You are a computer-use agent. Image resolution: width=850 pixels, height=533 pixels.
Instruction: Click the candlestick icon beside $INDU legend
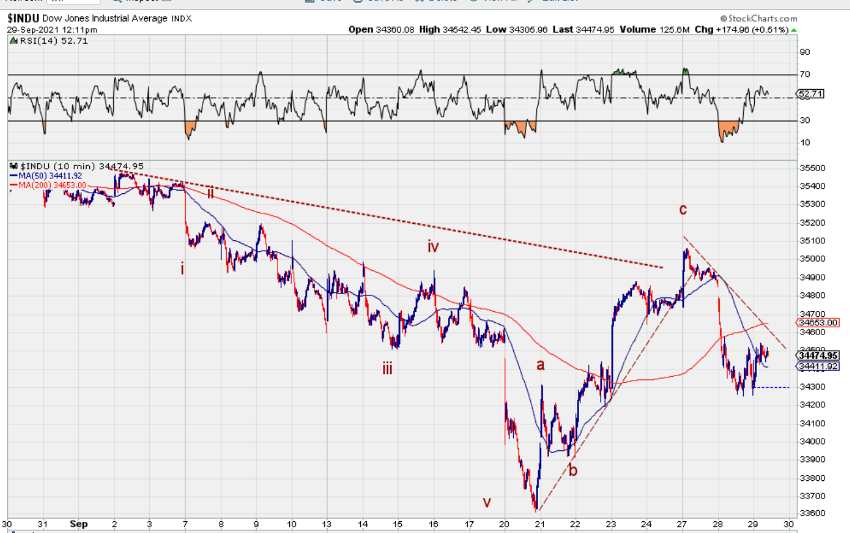coord(14,167)
